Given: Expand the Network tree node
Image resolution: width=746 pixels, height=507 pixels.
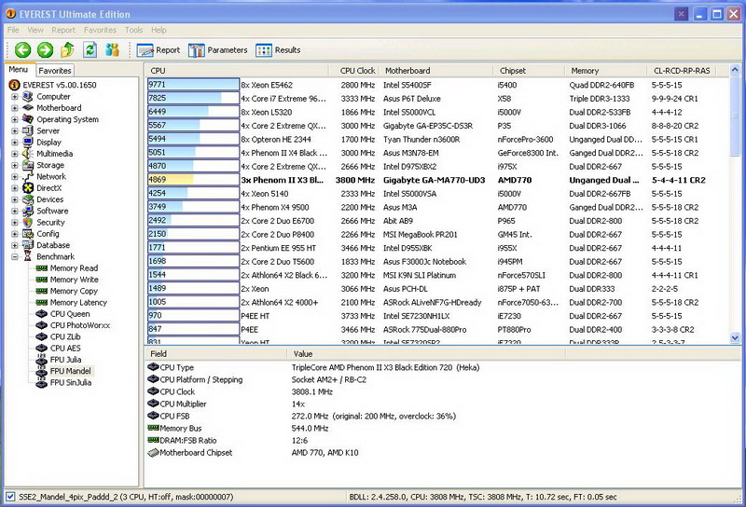Looking at the screenshot, I should (15, 176).
